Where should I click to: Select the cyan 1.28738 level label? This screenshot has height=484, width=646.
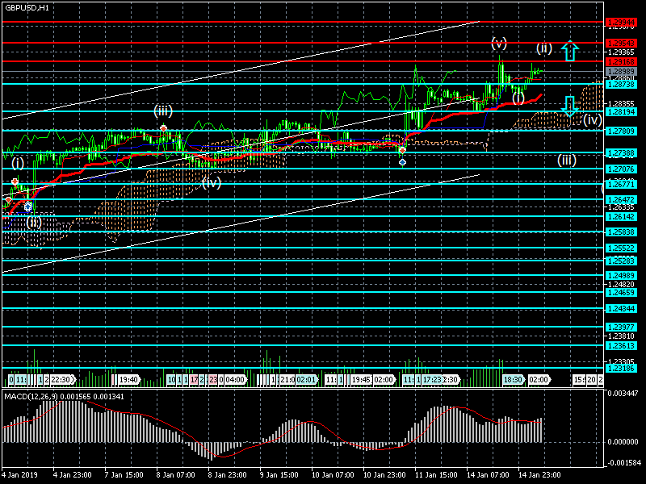tap(621, 84)
